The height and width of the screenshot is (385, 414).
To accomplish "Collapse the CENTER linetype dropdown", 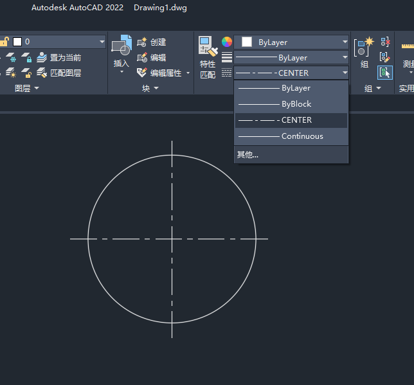I will (345, 73).
